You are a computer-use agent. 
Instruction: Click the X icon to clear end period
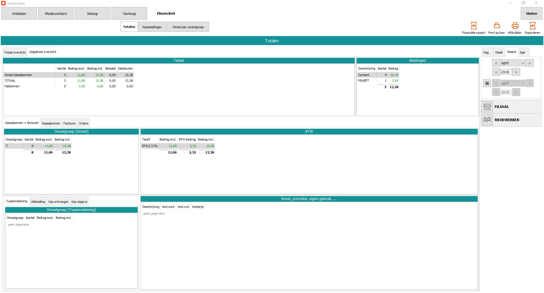pos(487,83)
